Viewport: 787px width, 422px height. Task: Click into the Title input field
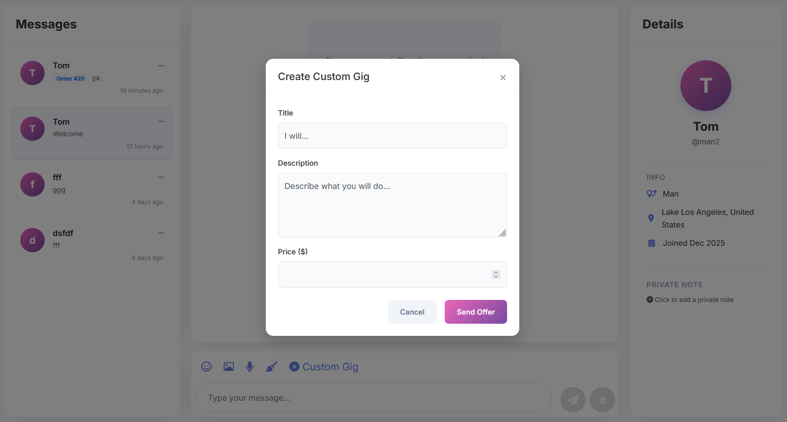point(392,136)
